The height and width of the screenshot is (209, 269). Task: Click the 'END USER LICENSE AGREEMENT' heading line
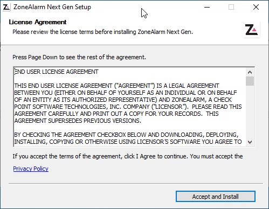click(56, 72)
